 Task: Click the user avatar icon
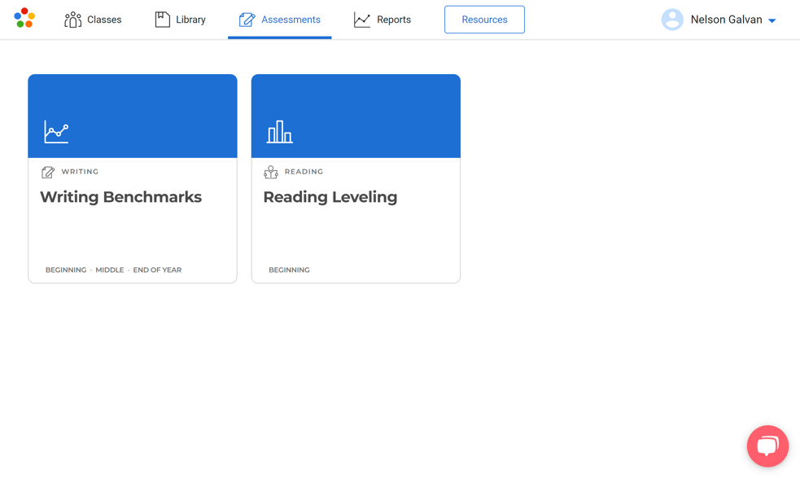pos(672,19)
